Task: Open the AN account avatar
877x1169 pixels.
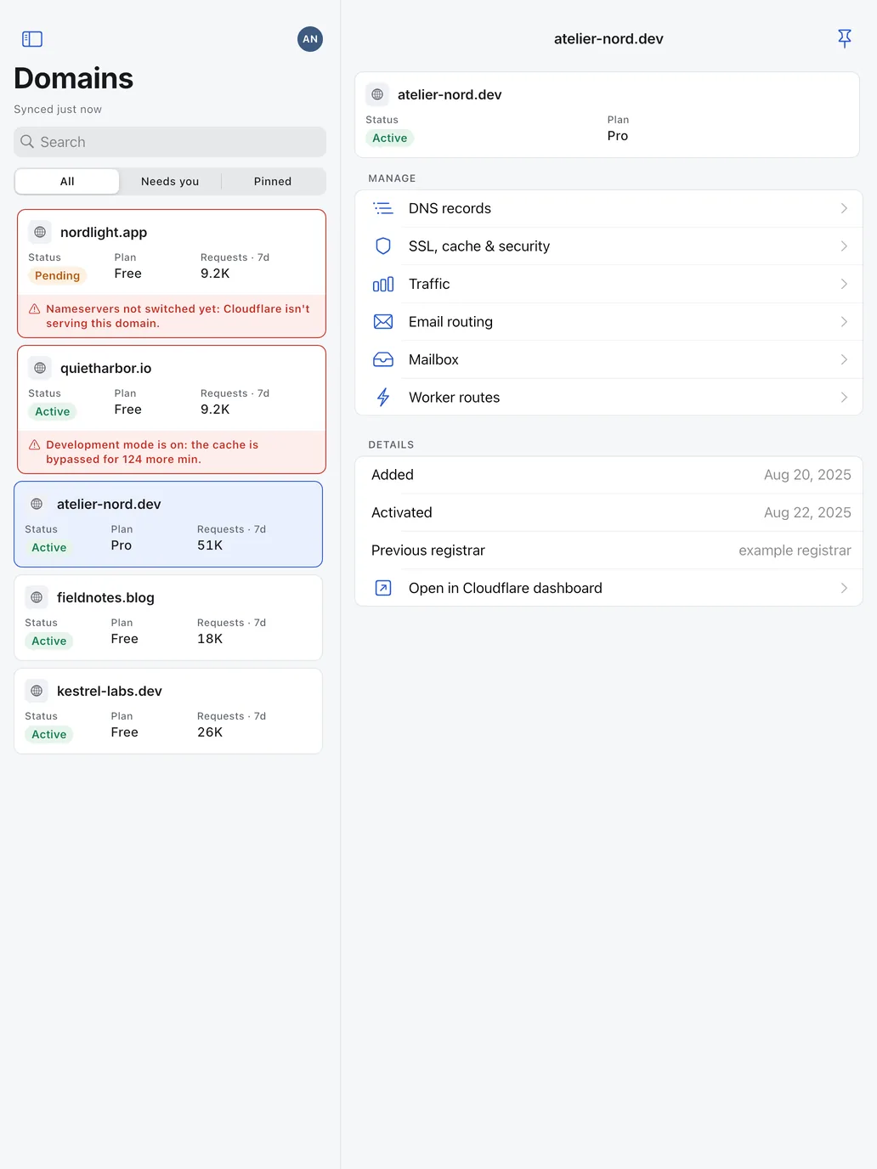Action: pos(310,39)
